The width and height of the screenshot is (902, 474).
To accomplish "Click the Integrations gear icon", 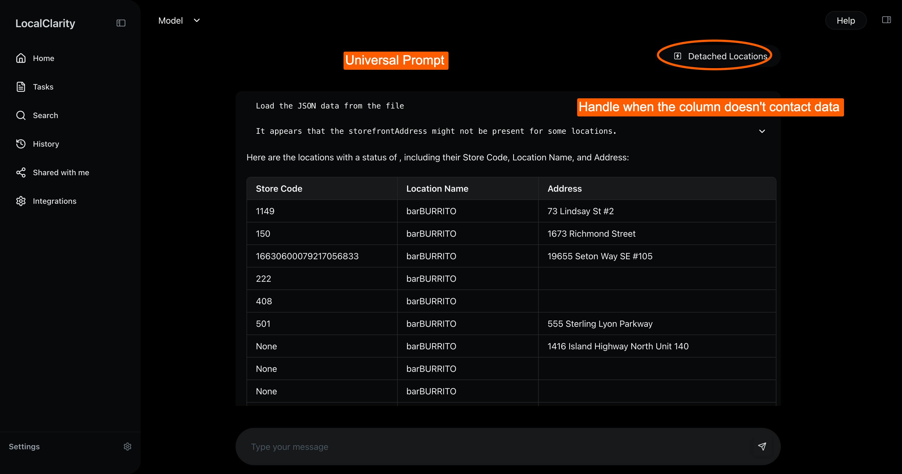I will pos(21,201).
